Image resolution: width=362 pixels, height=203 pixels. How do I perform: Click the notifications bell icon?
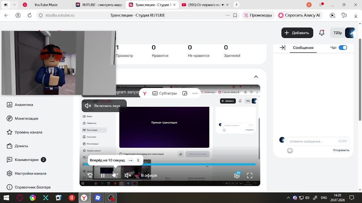pos(322,33)
